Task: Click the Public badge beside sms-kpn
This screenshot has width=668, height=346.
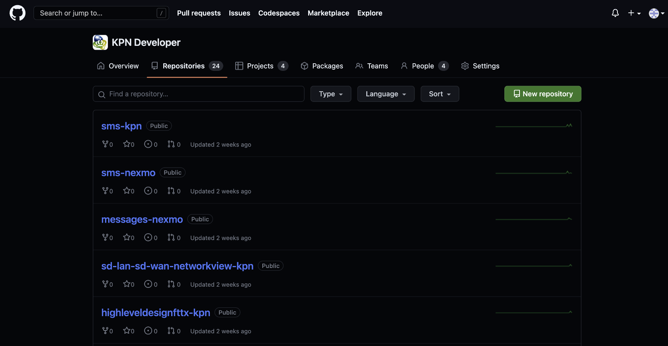Action: pos(159,126)
